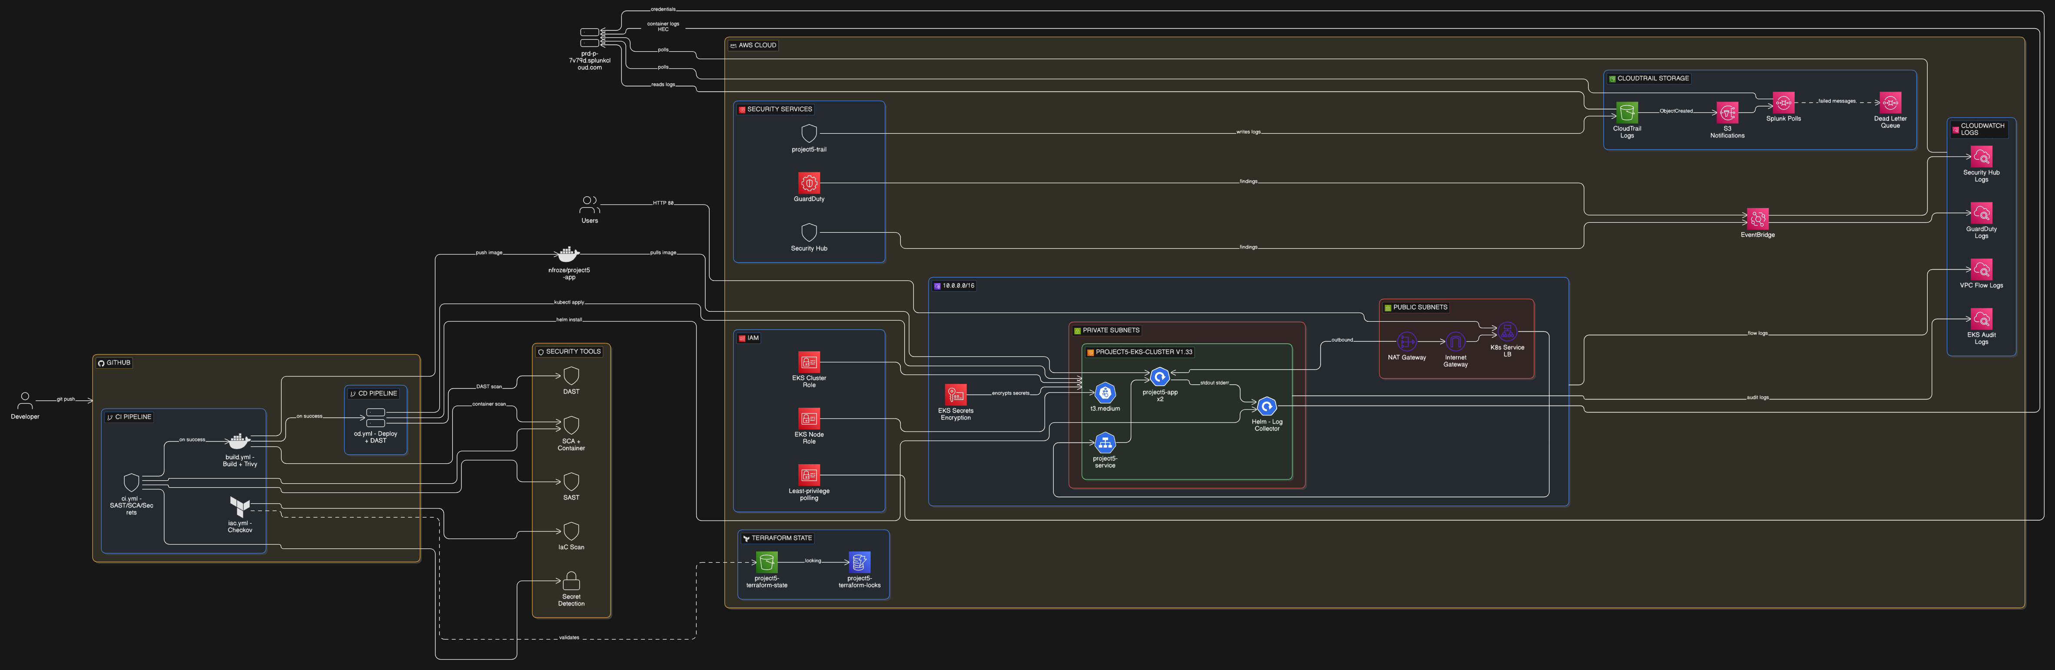Click the Splunk Polls queue icon

point(1784,102)
